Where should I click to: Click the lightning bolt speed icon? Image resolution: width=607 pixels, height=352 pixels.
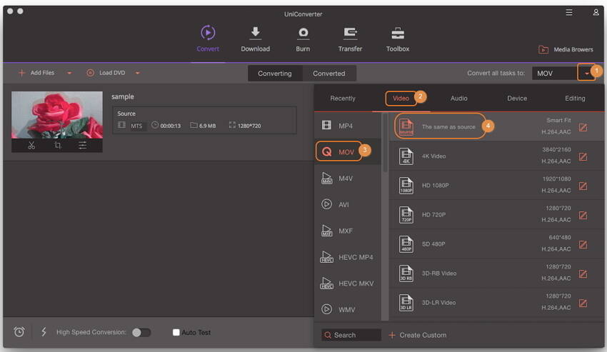click(44, 332)
